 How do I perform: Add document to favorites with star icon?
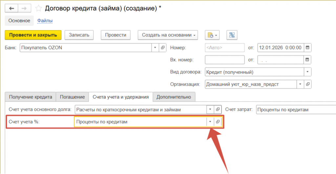click(38, 8)
